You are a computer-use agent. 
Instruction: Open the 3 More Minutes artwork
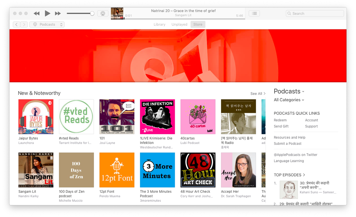pos(158,170)
